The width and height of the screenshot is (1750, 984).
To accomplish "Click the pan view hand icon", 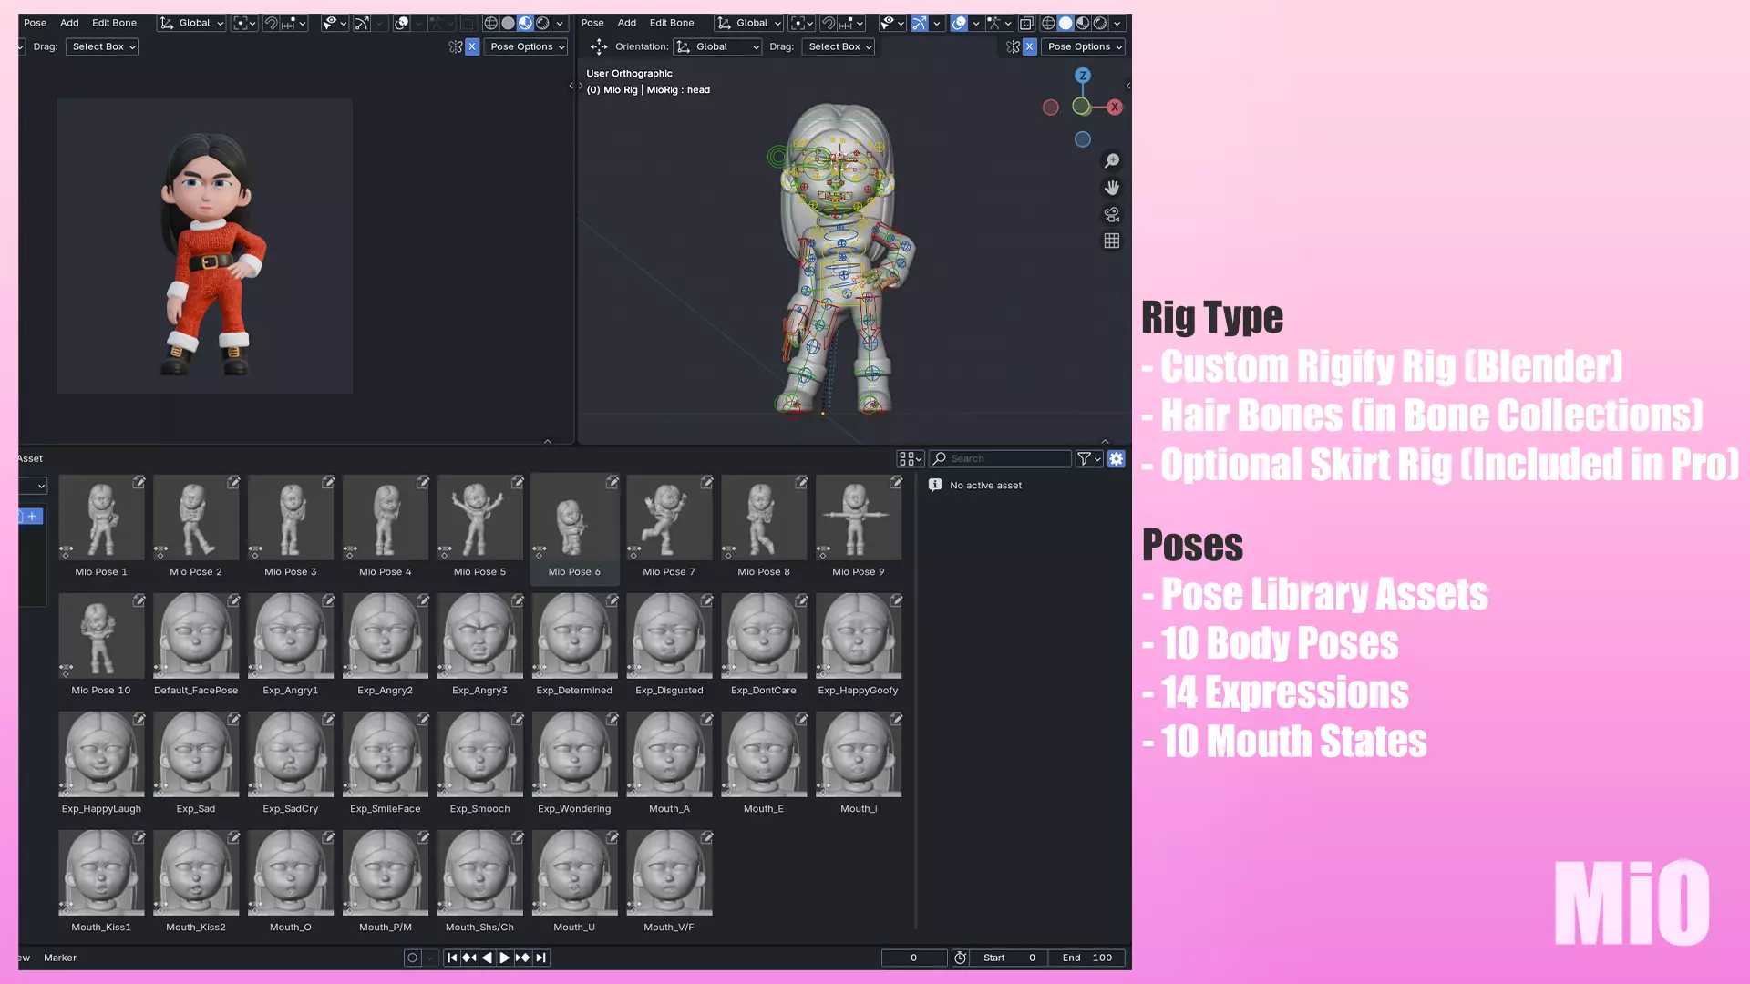I will point(1111,188).
